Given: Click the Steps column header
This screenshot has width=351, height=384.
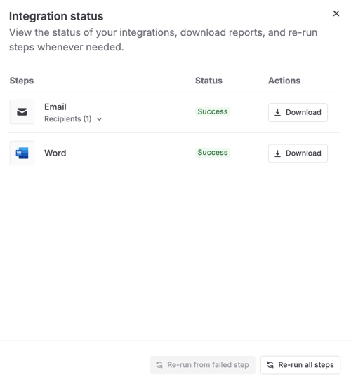Looking at the screenshot, I should [x=22, y=81].
